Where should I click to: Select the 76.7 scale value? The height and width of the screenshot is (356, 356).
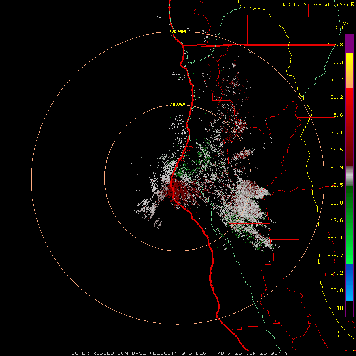pyautogui.click(x=337, y=80)
